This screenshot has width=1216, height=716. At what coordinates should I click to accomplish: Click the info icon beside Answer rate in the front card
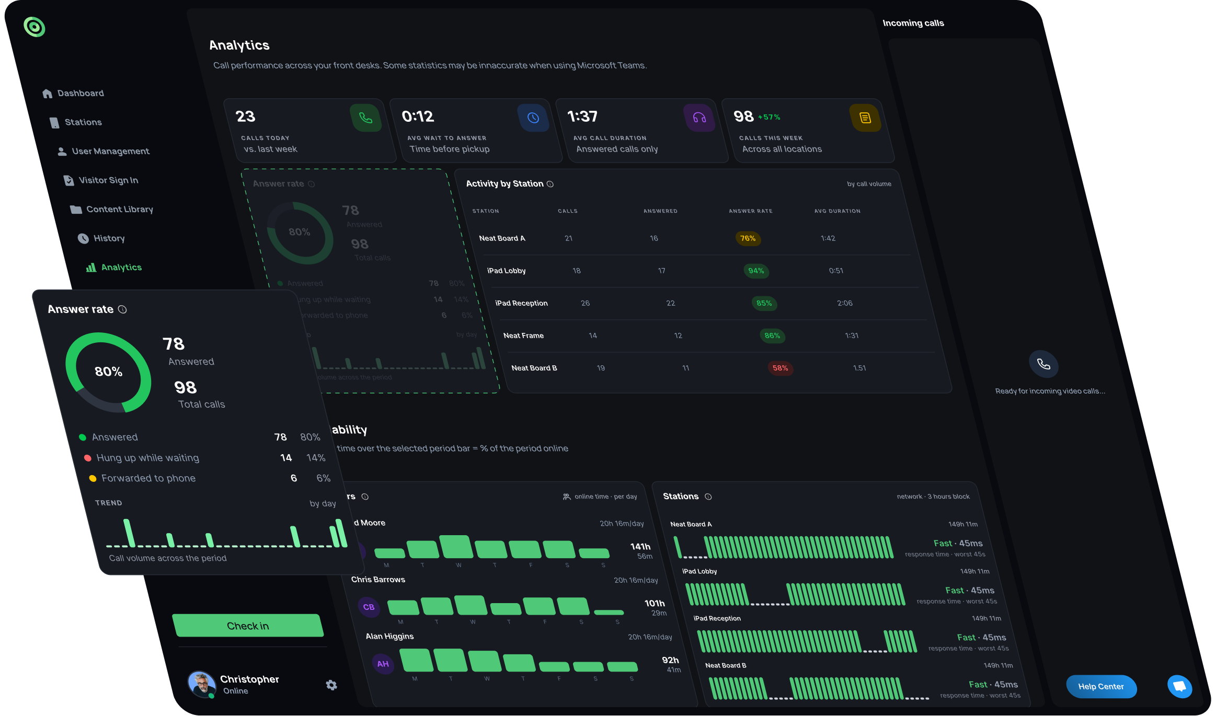coord(122,309)
